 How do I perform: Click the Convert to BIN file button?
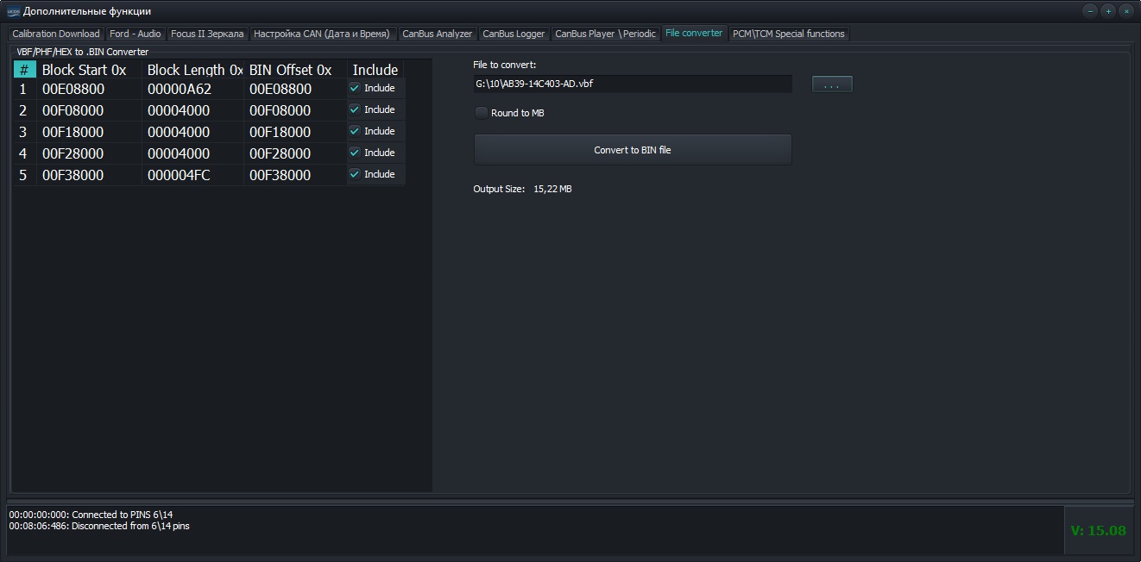[632, 150]
